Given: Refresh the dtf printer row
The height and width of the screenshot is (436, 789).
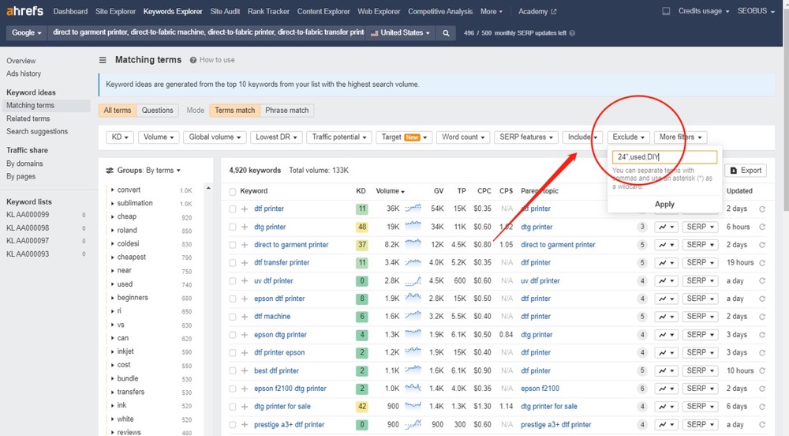Looking at the screenshot, I should (x=762, y=209).
